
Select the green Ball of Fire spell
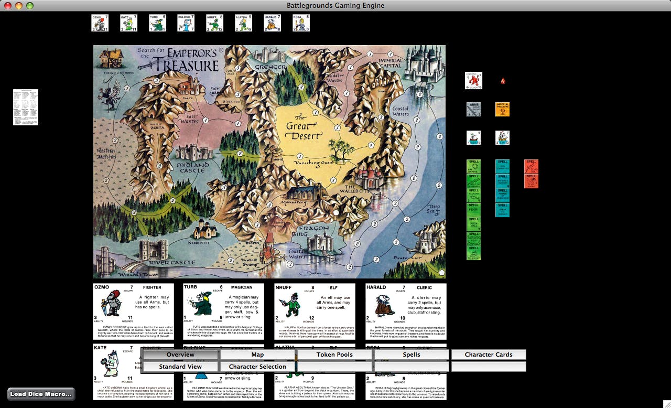coord(473,167)
